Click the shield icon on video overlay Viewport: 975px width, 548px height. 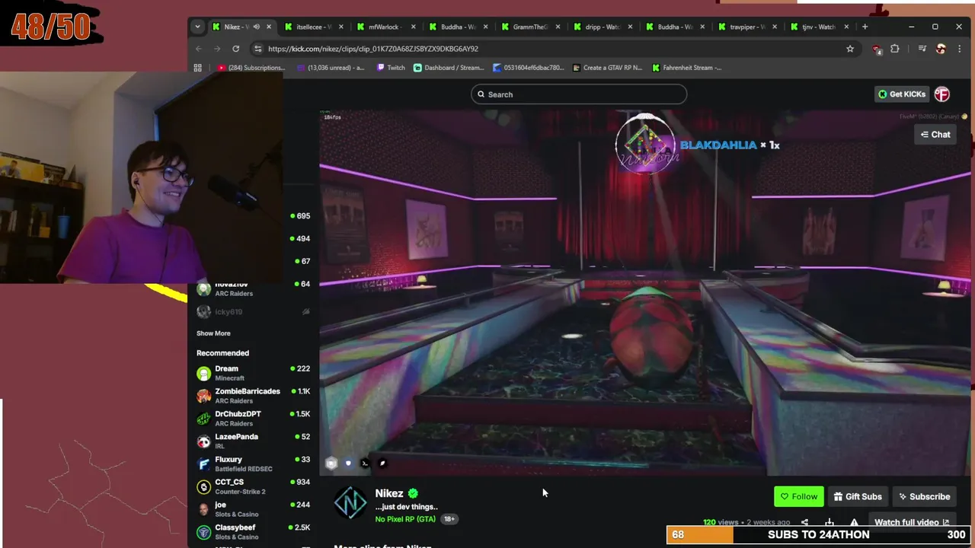click(348, 463)
